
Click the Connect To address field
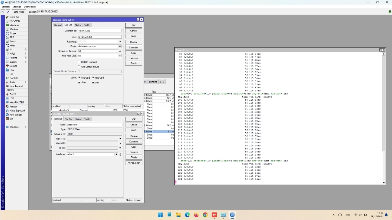coord(99,31)
